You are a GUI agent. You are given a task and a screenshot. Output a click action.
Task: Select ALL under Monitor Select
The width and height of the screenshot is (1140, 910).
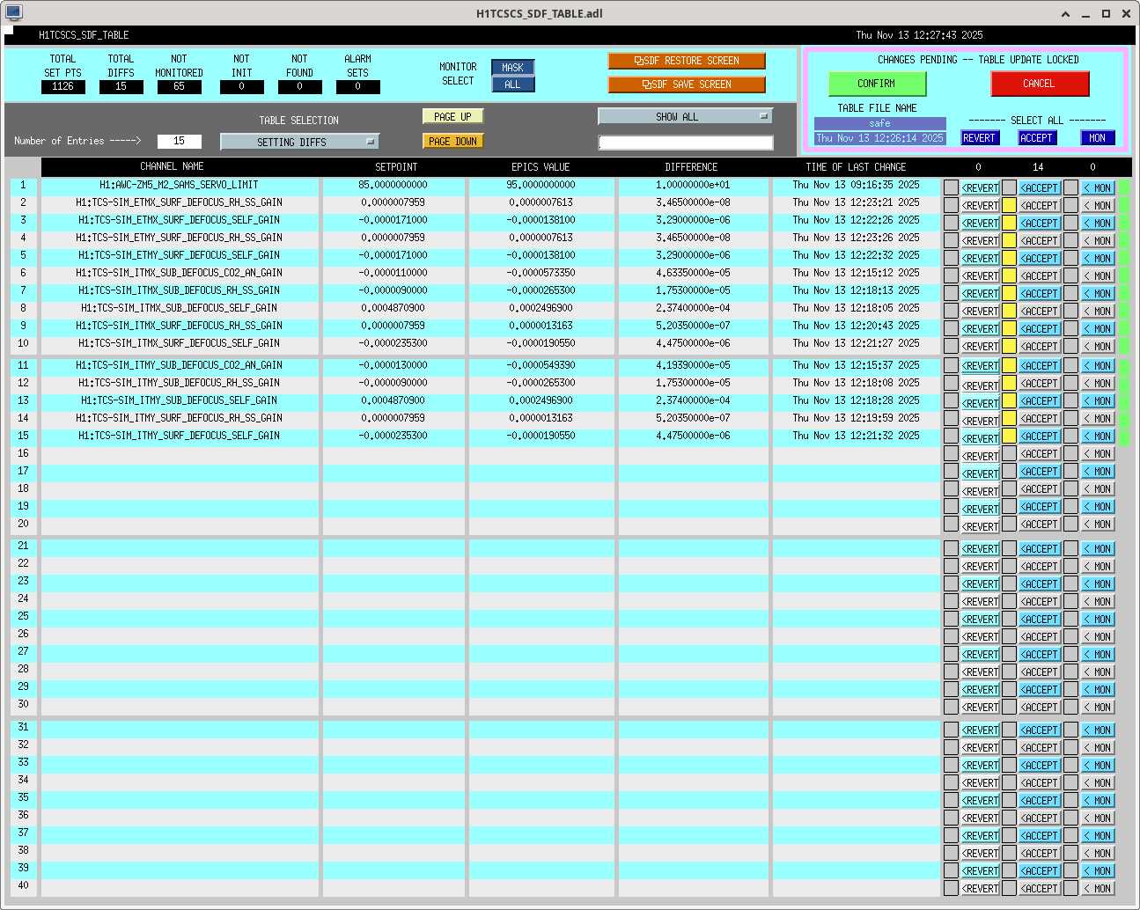(x=512, y=84)
